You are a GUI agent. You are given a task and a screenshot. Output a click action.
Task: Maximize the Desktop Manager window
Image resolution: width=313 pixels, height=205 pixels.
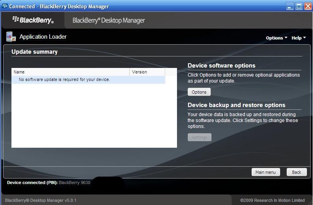[x=299, y=6]
